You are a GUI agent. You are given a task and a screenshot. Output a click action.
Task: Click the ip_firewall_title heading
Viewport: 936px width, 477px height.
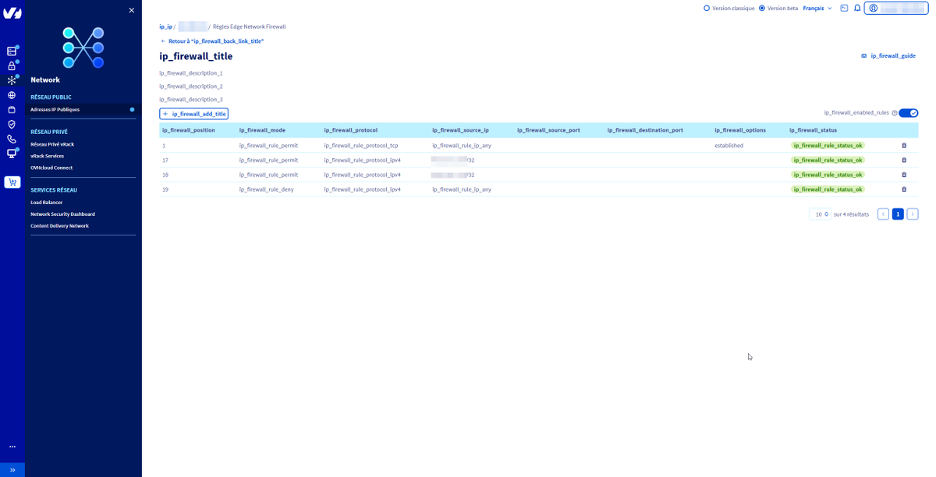[x=196, y=56]
